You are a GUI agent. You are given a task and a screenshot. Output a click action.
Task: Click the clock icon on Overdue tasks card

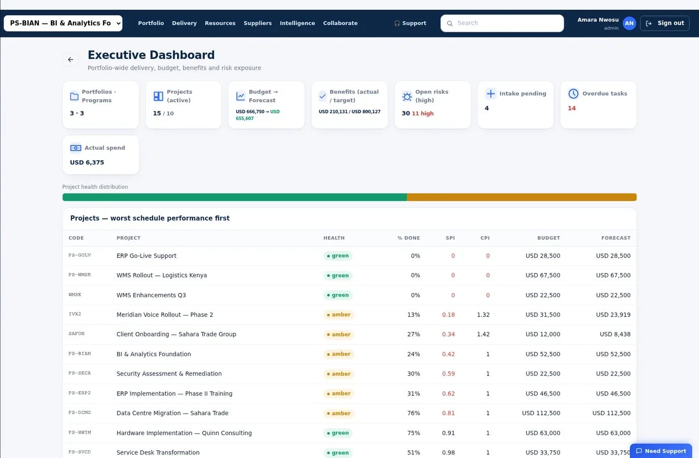click(573, 94)
